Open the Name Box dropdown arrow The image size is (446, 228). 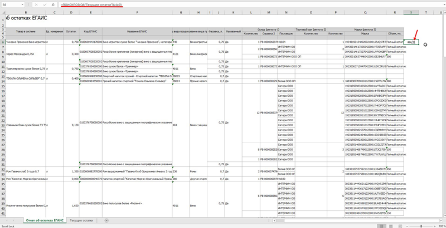23,5
